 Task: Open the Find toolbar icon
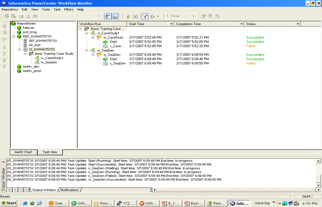pos(35,16)
